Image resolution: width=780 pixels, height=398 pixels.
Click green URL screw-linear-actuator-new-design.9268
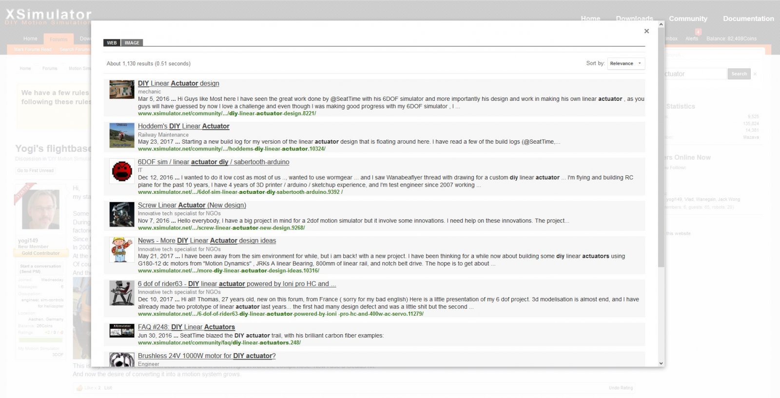coord(221,228)
